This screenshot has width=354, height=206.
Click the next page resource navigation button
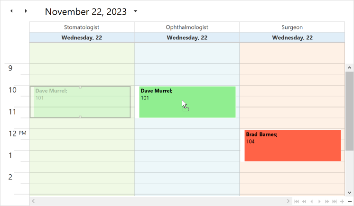point(327,201)
